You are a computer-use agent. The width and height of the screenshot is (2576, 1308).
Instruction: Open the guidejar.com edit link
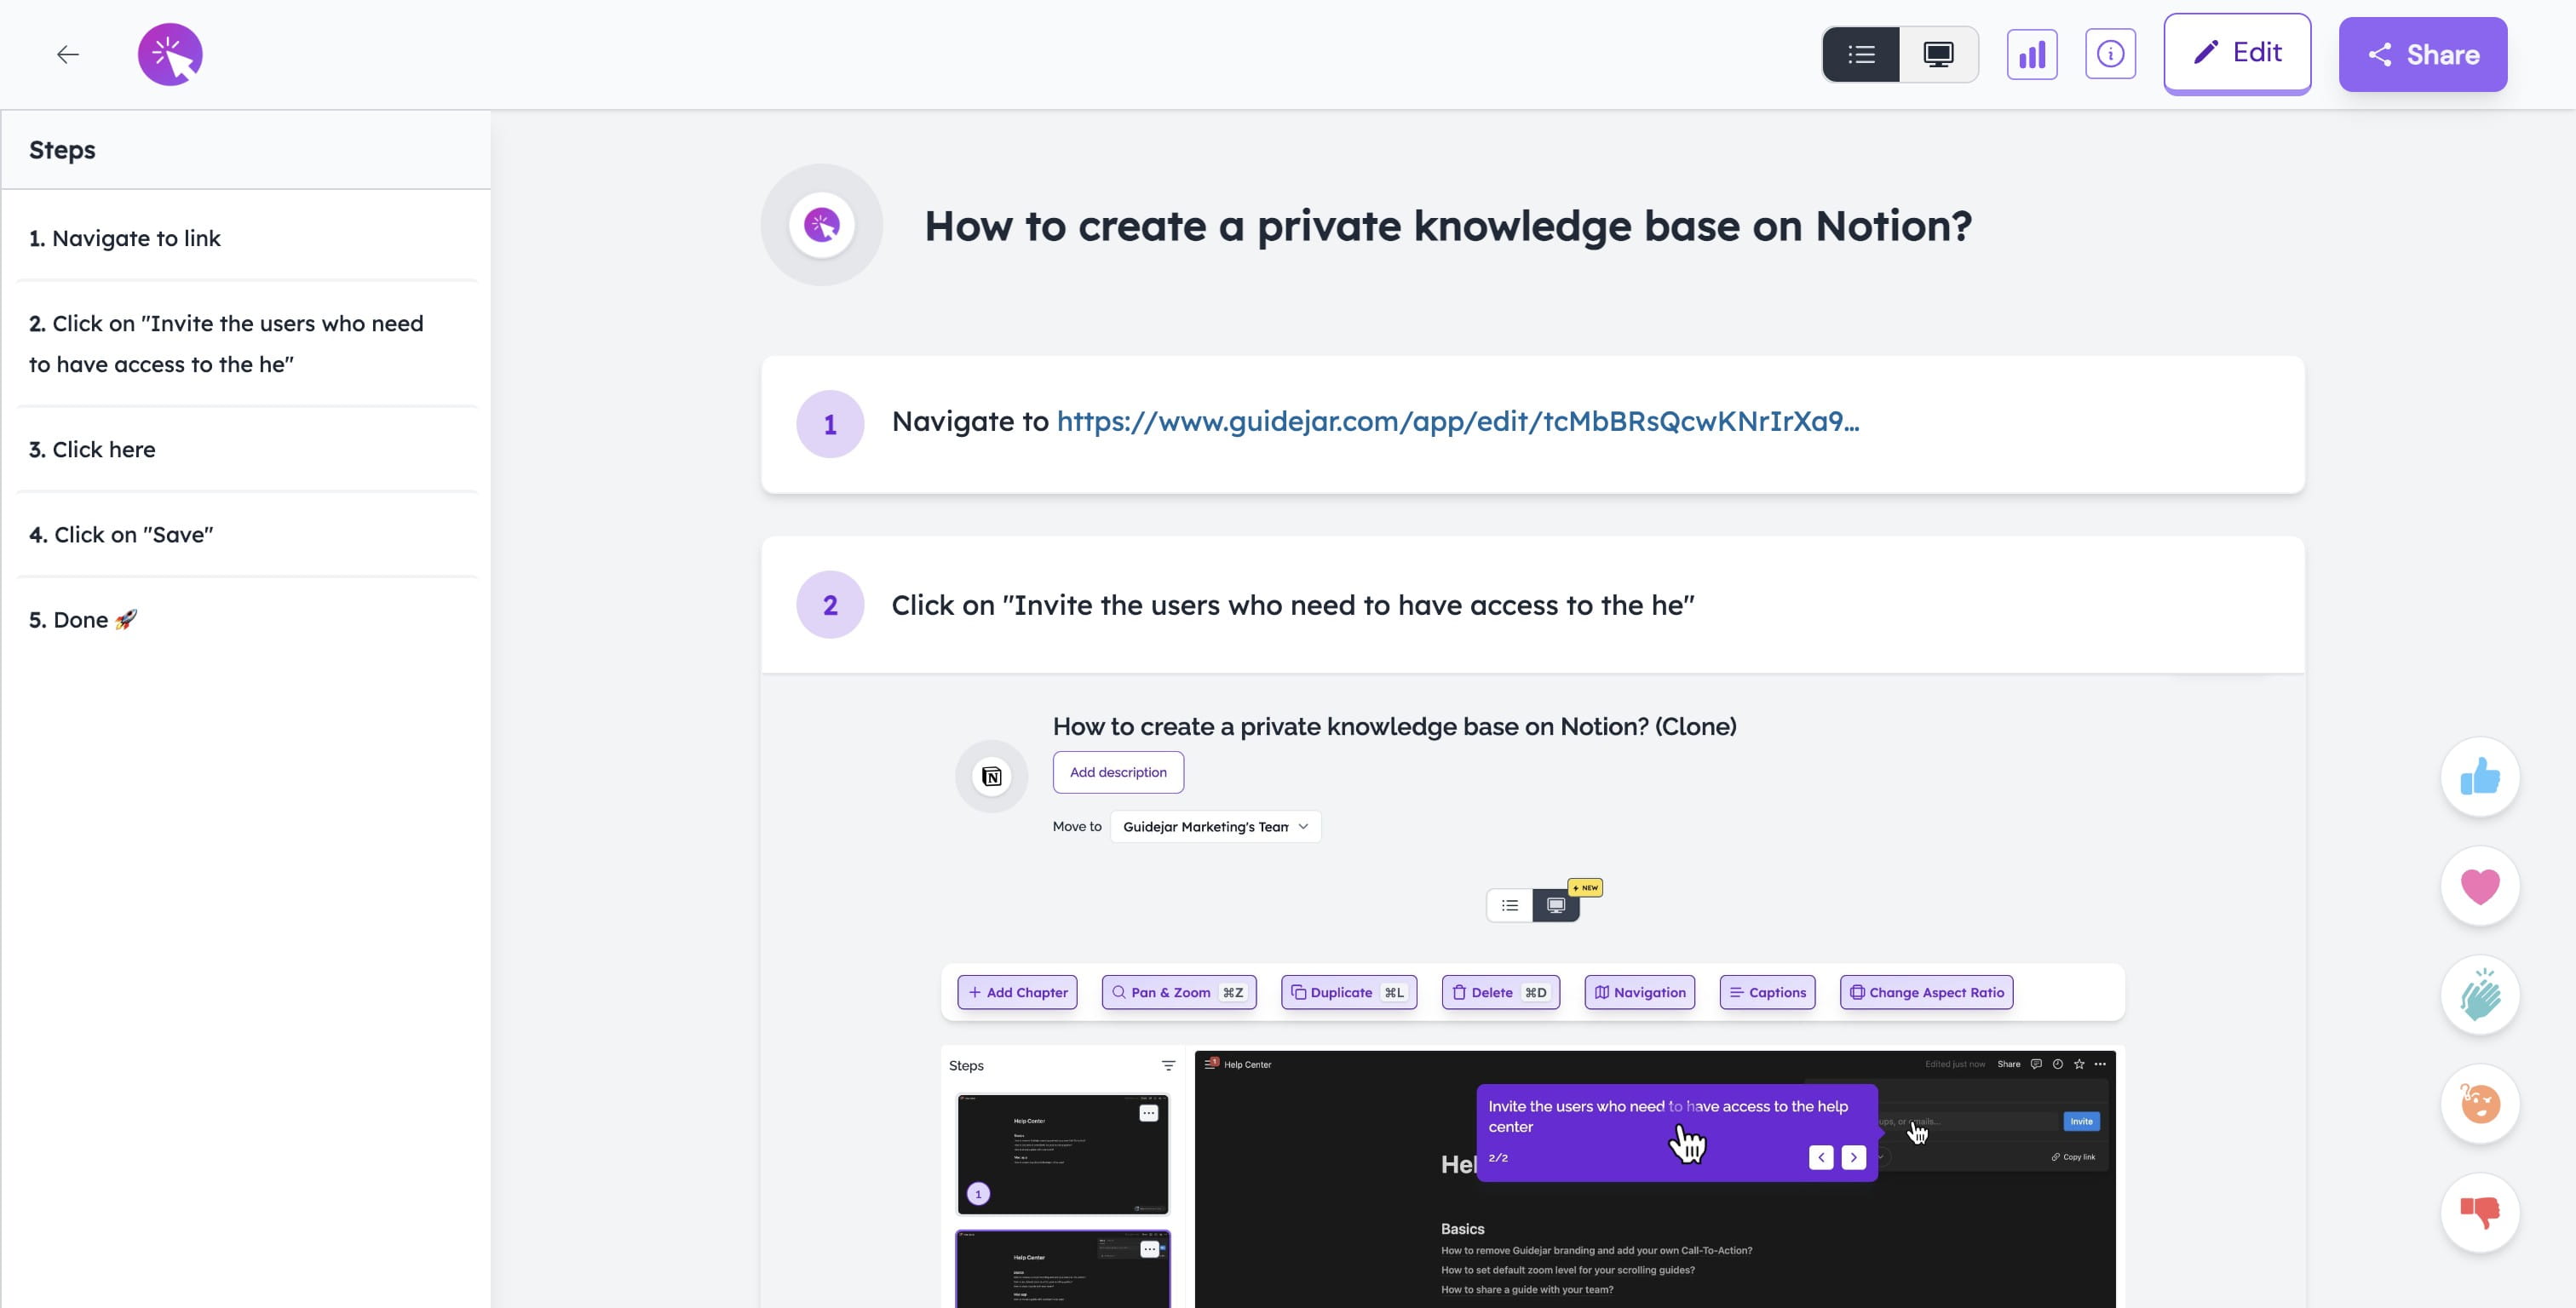[x=1457, y=422]
